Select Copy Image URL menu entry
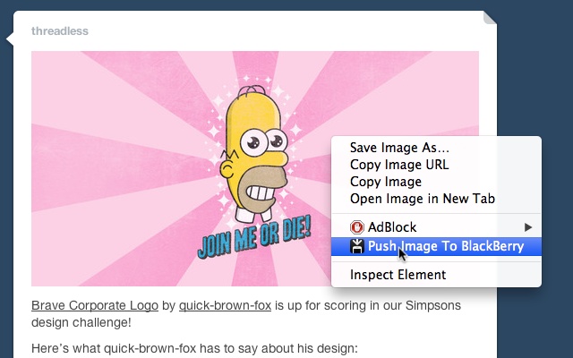 [436, 165]
